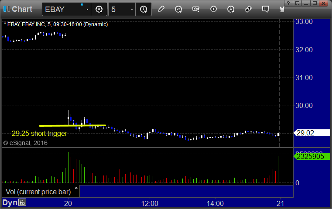Viewport: 332px width, 209px height.
Task: Click the detach window icon next to help
Action: (x=297, y=3)
